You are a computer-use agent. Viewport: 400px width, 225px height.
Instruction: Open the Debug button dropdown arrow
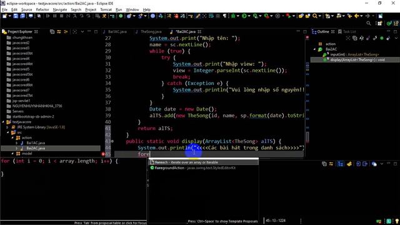[237, 16]
